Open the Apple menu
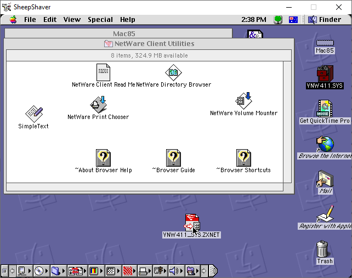 point(13,20)
